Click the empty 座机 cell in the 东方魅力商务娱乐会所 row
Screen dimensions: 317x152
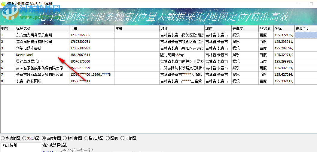[137, 35]
